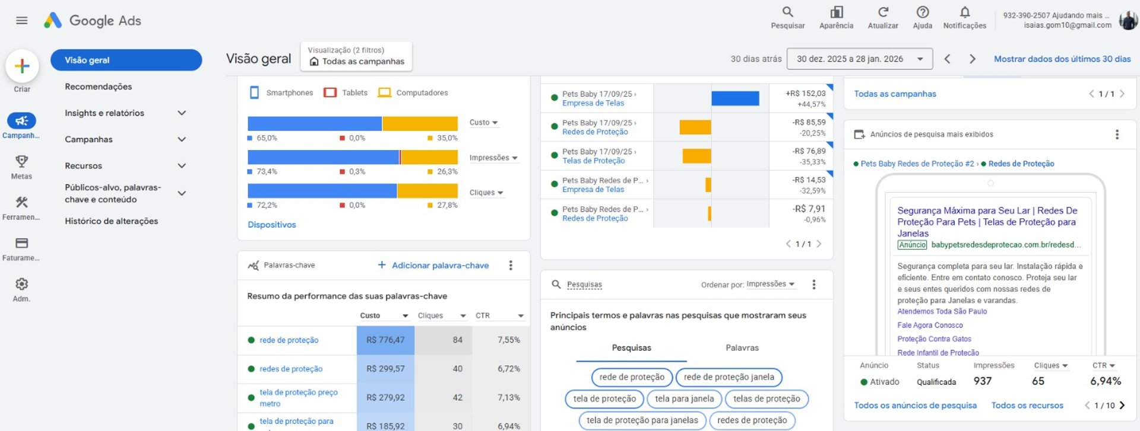1140x431 pixels.
Task: Click Todos os recursos link
Action: [1027, 406]
